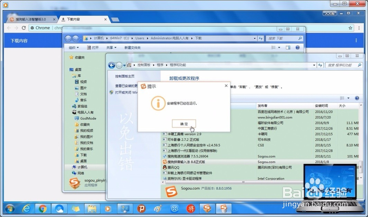Toggle the Explorer preview pane icon
Viewport: 368px width, 217px height.
pyautogui.click(x=288, y=47)
